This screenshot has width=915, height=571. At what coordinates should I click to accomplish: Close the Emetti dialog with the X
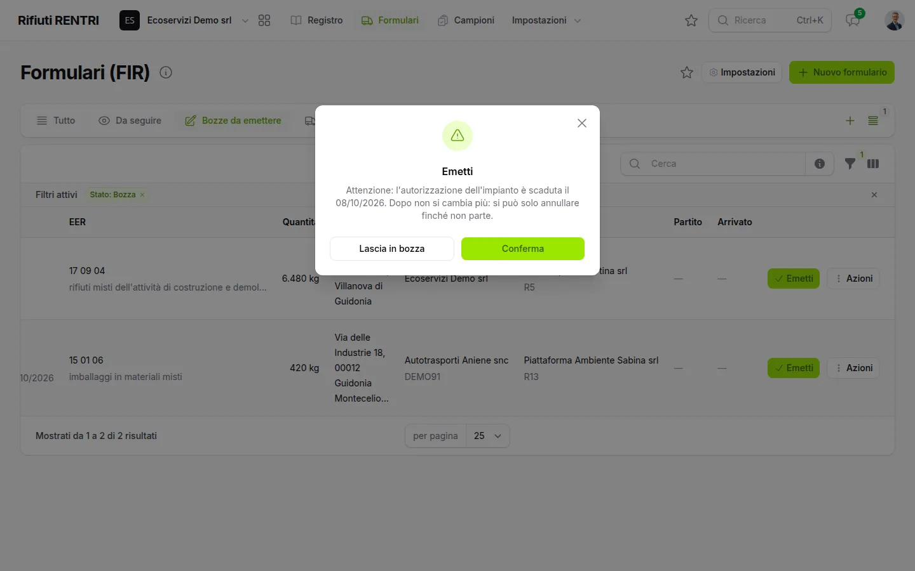pyautogui.click(x=582, y=123)
